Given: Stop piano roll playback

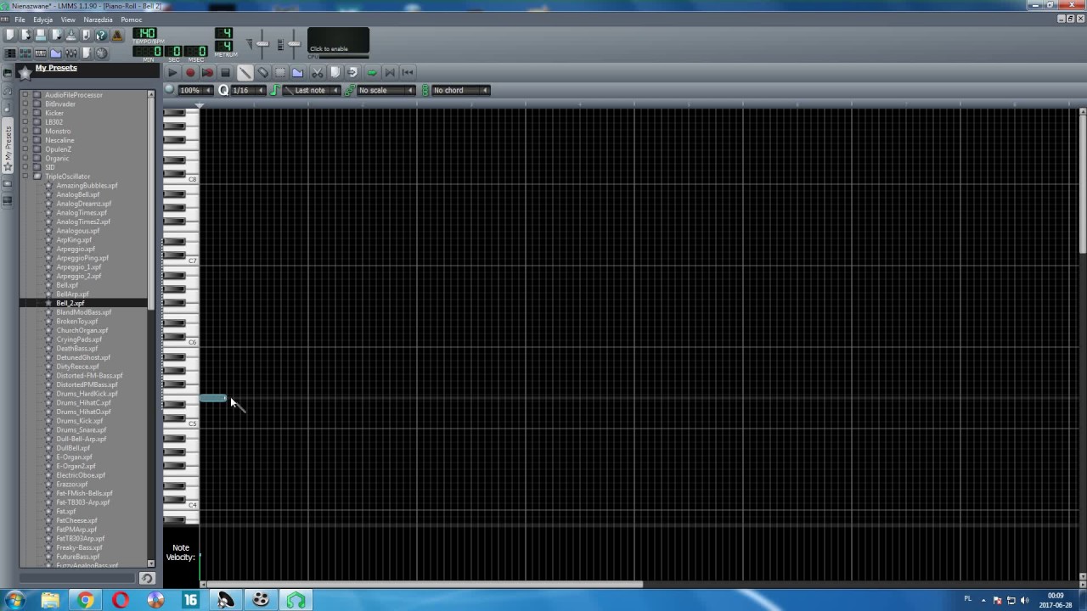Looking at the screenshot, I should coord(225,72).
